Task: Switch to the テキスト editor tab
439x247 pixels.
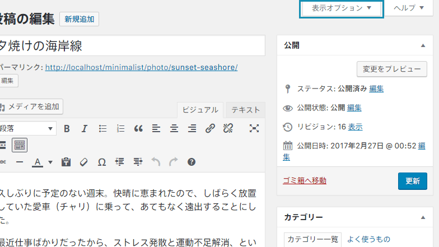Action: pos(246,110)
